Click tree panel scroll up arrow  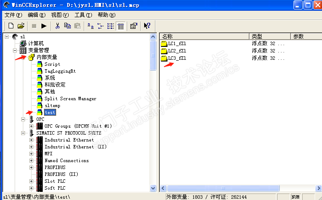point(153,37)
